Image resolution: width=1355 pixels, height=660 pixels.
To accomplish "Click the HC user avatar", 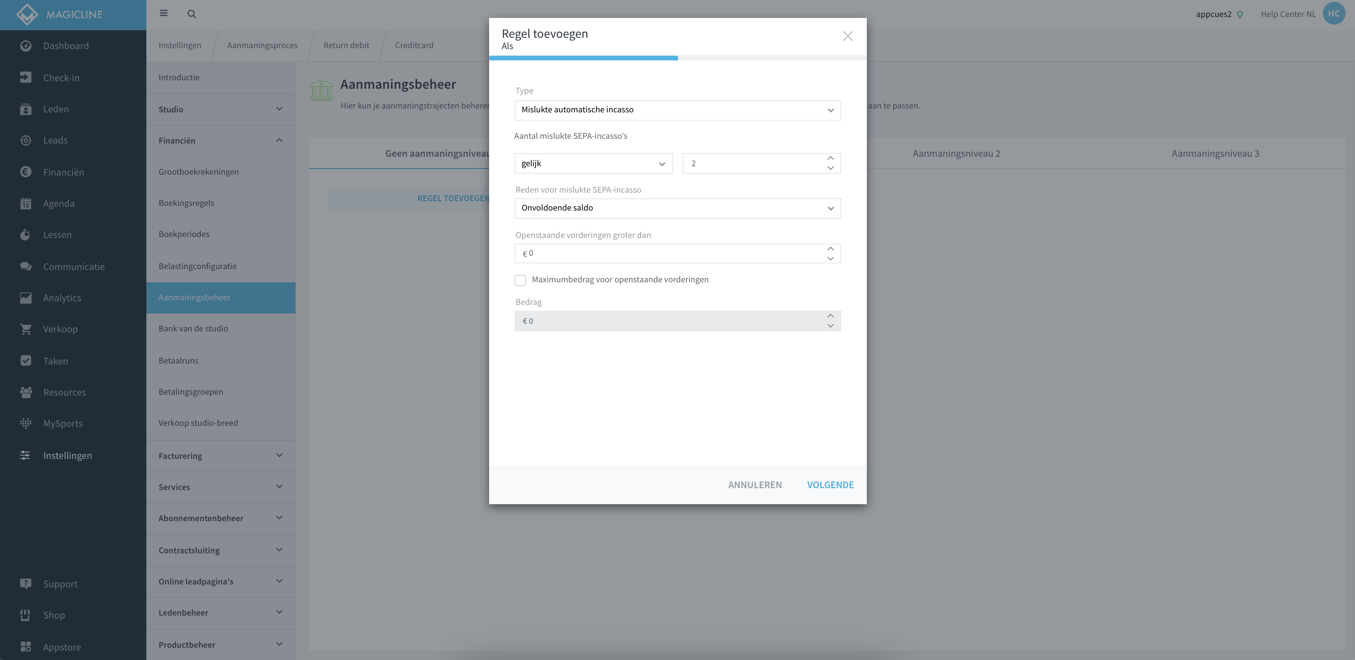I will coord(1334,14).
